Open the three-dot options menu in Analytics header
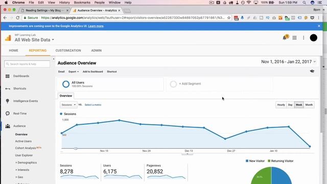Viewport: 327px width, 184px height. (303, 38)
